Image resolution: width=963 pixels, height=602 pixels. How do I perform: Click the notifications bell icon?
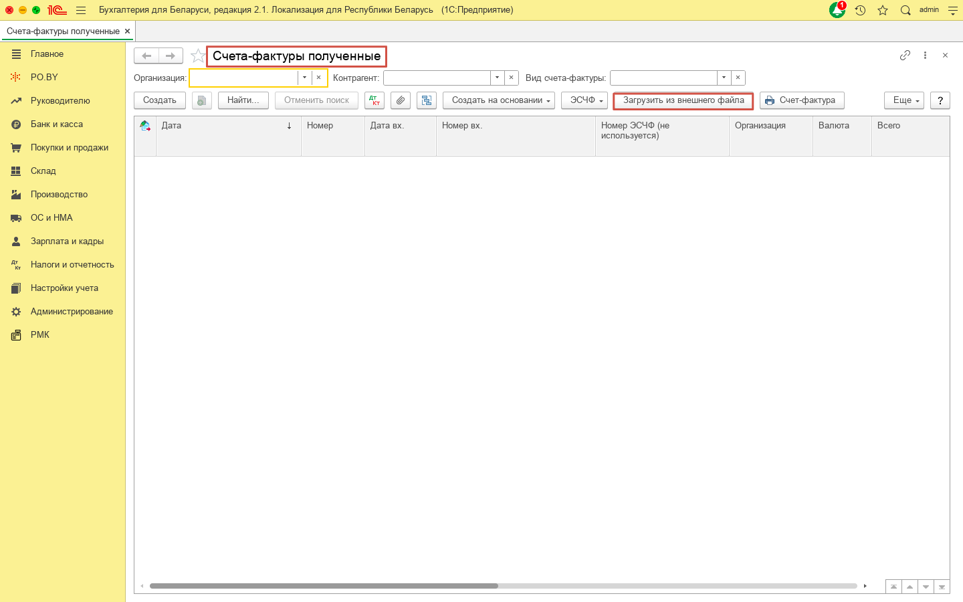[x=837, y=10]
